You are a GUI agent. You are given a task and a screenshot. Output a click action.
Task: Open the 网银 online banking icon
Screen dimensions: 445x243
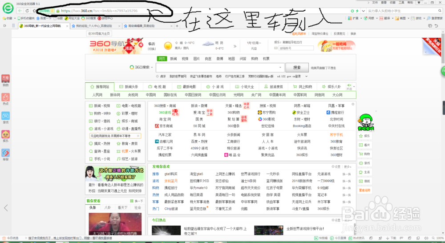pyautogui.click(x=365, y=18)
